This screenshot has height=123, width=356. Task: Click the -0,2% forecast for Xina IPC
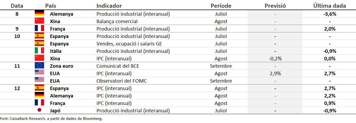pos(275,58)
